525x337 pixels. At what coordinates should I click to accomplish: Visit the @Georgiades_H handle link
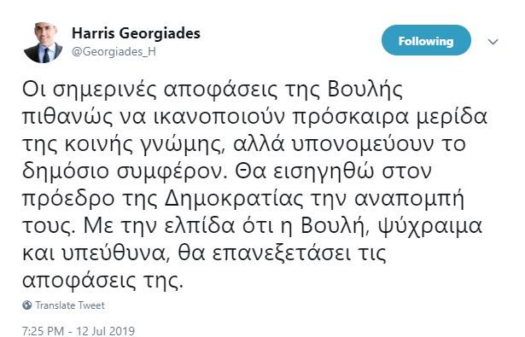[114, 52]
